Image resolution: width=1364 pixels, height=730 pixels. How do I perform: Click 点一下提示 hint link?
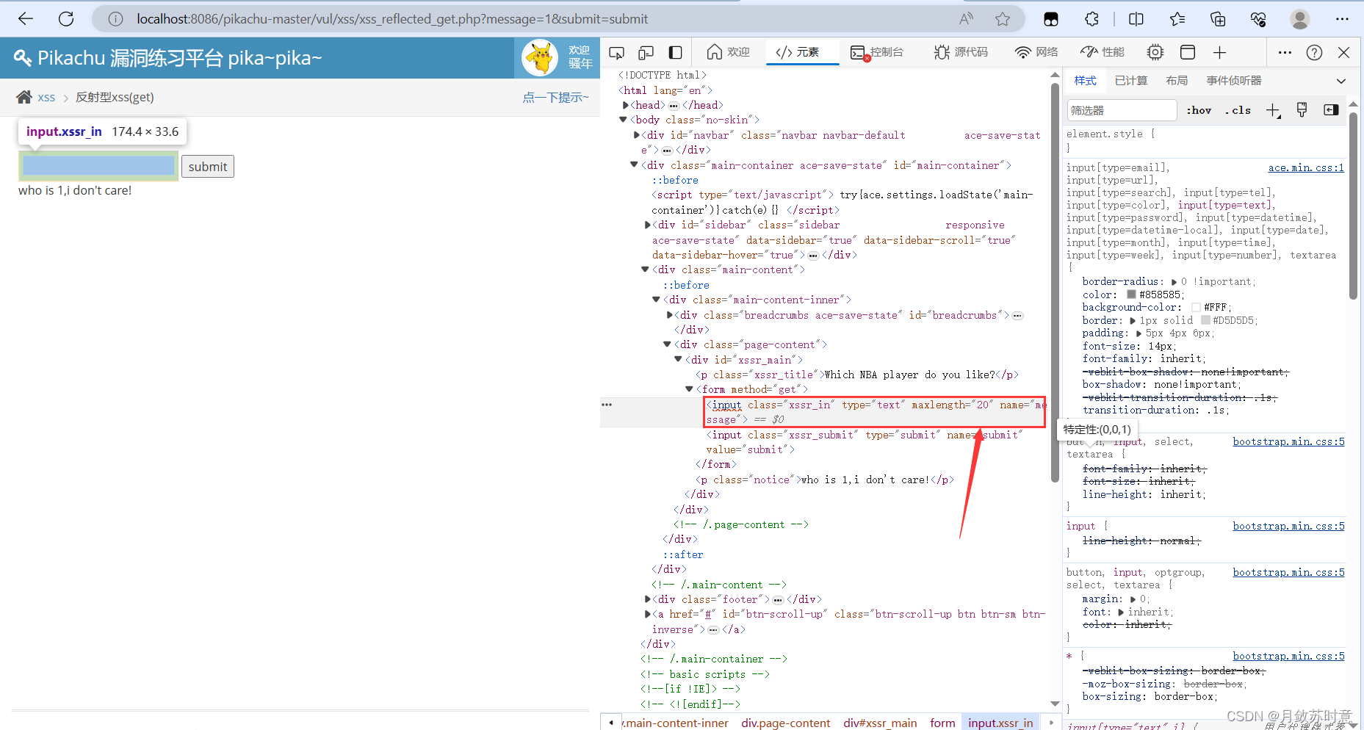click(555, 97)
